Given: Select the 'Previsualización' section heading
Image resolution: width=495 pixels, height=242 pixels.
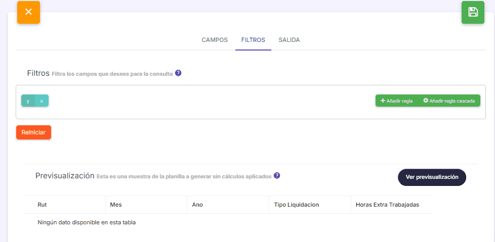Looking at the screenshot, I should click(x=65, y=175).
